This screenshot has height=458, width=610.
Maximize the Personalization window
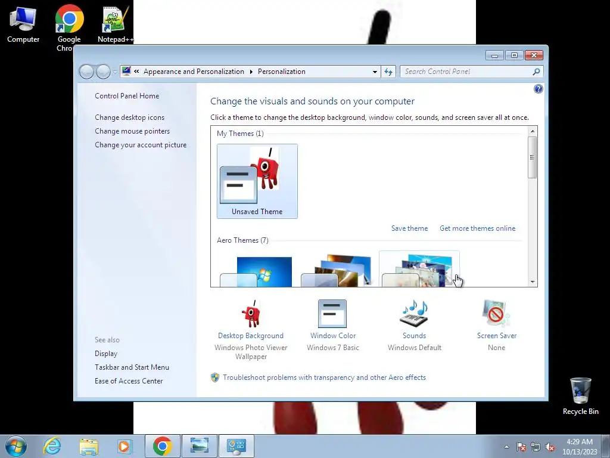coord(514,55)
